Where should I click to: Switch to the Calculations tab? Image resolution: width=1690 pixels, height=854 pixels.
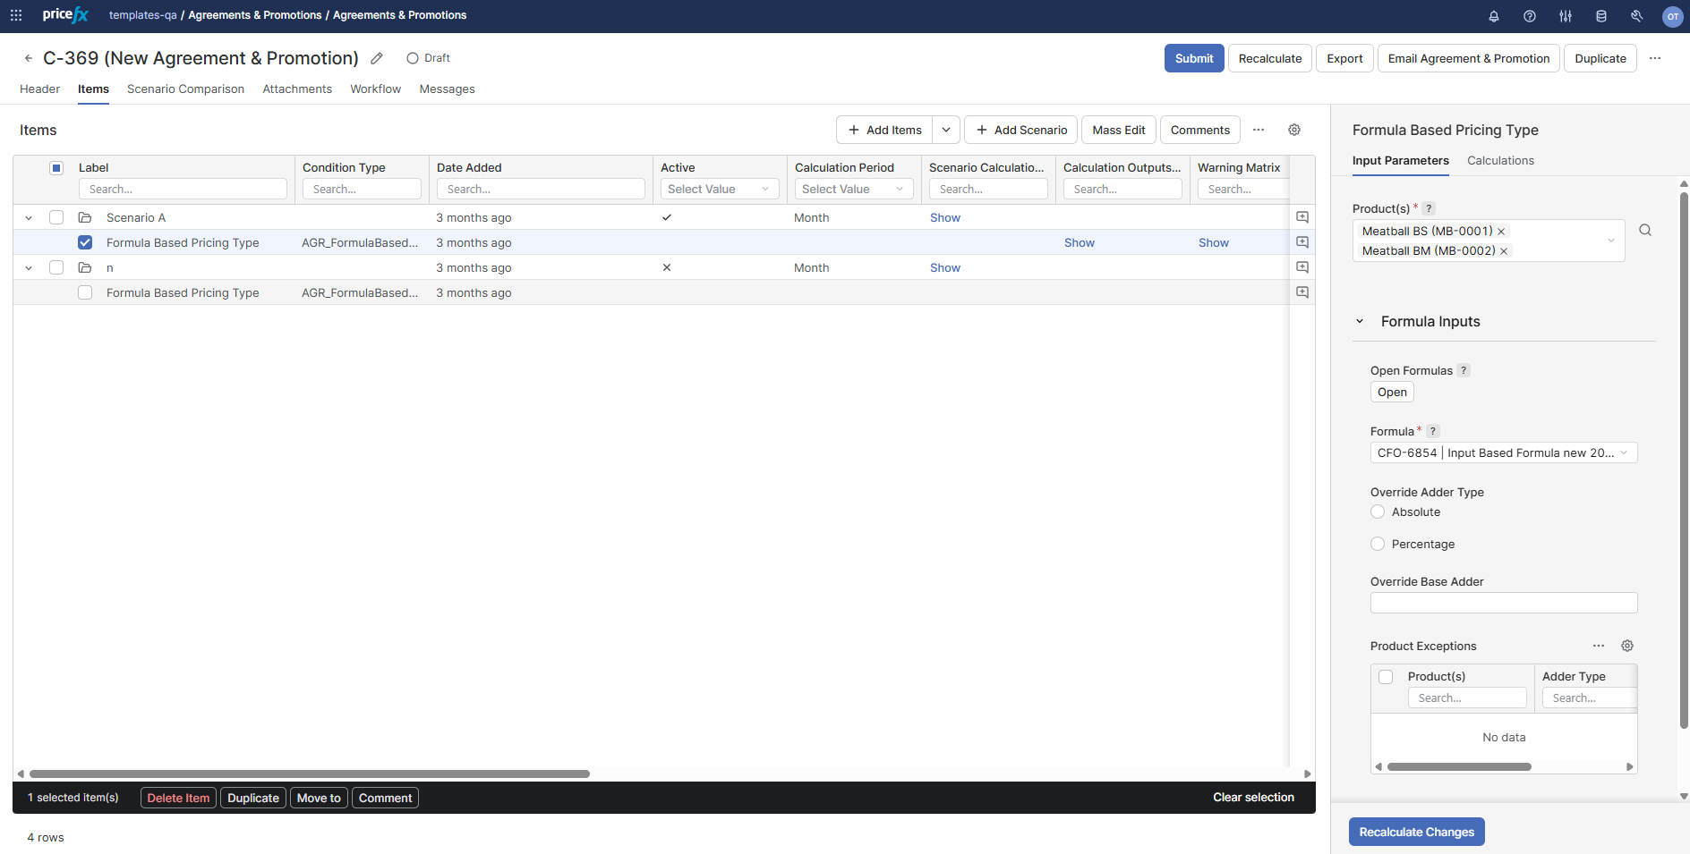pos(1500,161)
